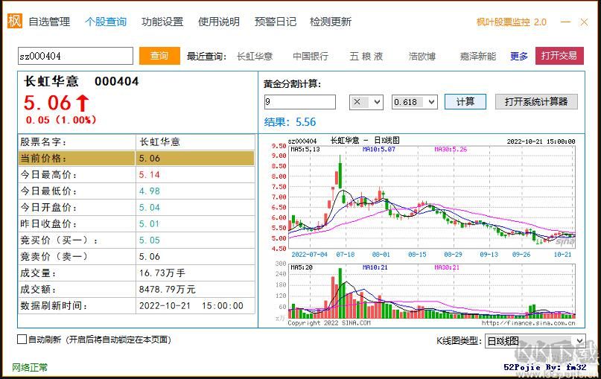Viewport: 601px width, 379px height.
Task: Click the volume bar chart
Action: [x=432, y=291]
